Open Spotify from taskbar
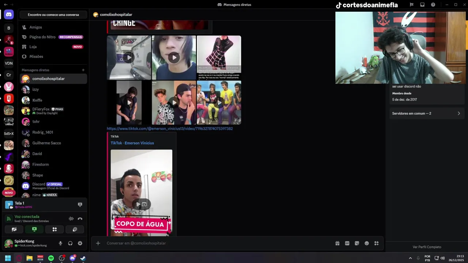Screen dimensions: 468x263 click(x=51, y=258)
